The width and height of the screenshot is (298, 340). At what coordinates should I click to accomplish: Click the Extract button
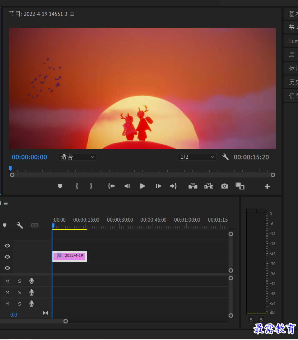209,186
